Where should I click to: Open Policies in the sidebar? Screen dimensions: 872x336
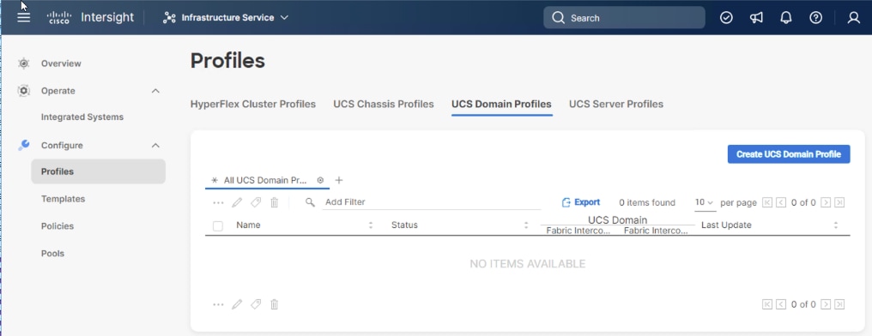click(x=58, y=226)
